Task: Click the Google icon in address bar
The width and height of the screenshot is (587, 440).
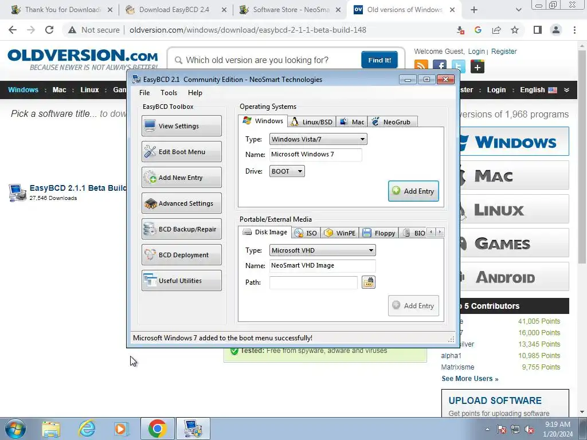Action: [478, 30]
